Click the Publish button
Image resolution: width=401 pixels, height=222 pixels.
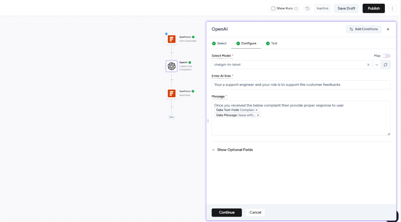(374, 9)
